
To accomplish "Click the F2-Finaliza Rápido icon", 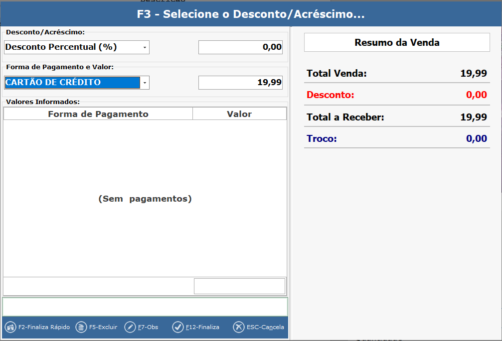I will tap(10, 327).
